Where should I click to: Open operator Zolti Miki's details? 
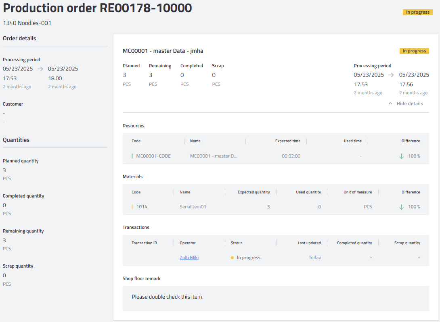point(189,257)
